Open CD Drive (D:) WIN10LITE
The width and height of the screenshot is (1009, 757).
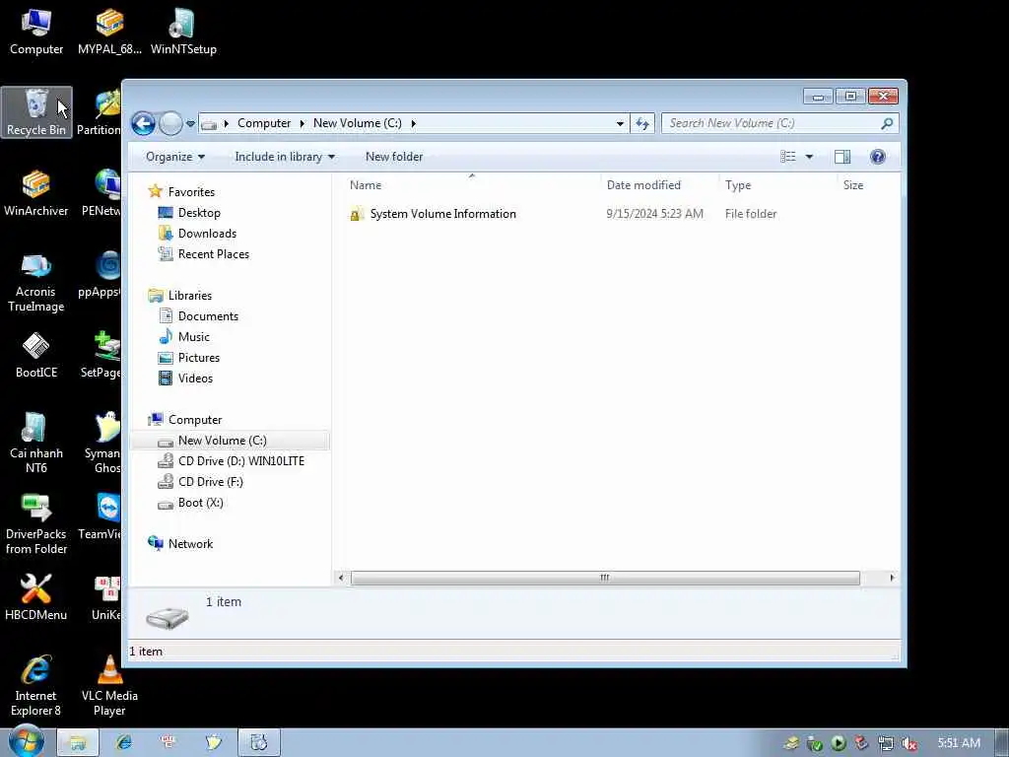click(x=241, y=461)
